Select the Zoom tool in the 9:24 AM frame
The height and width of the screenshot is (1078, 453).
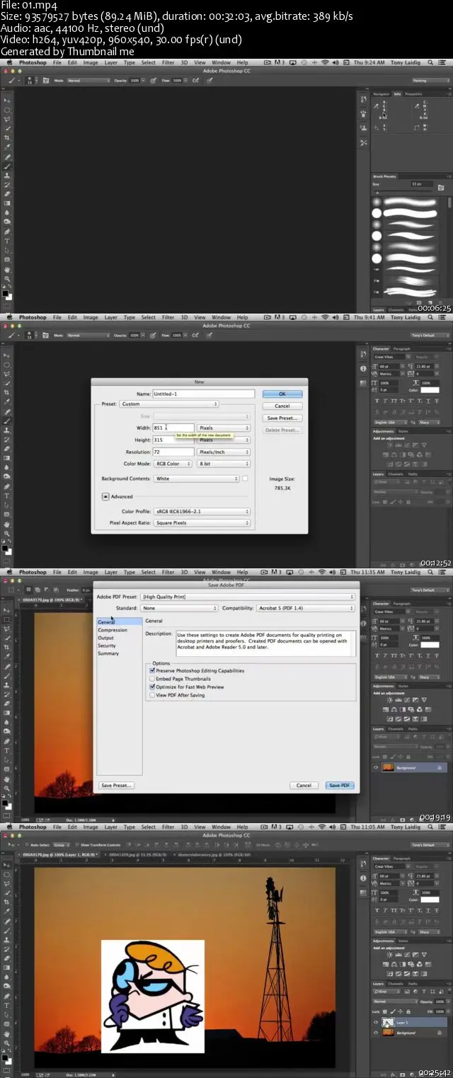[7, 278]
